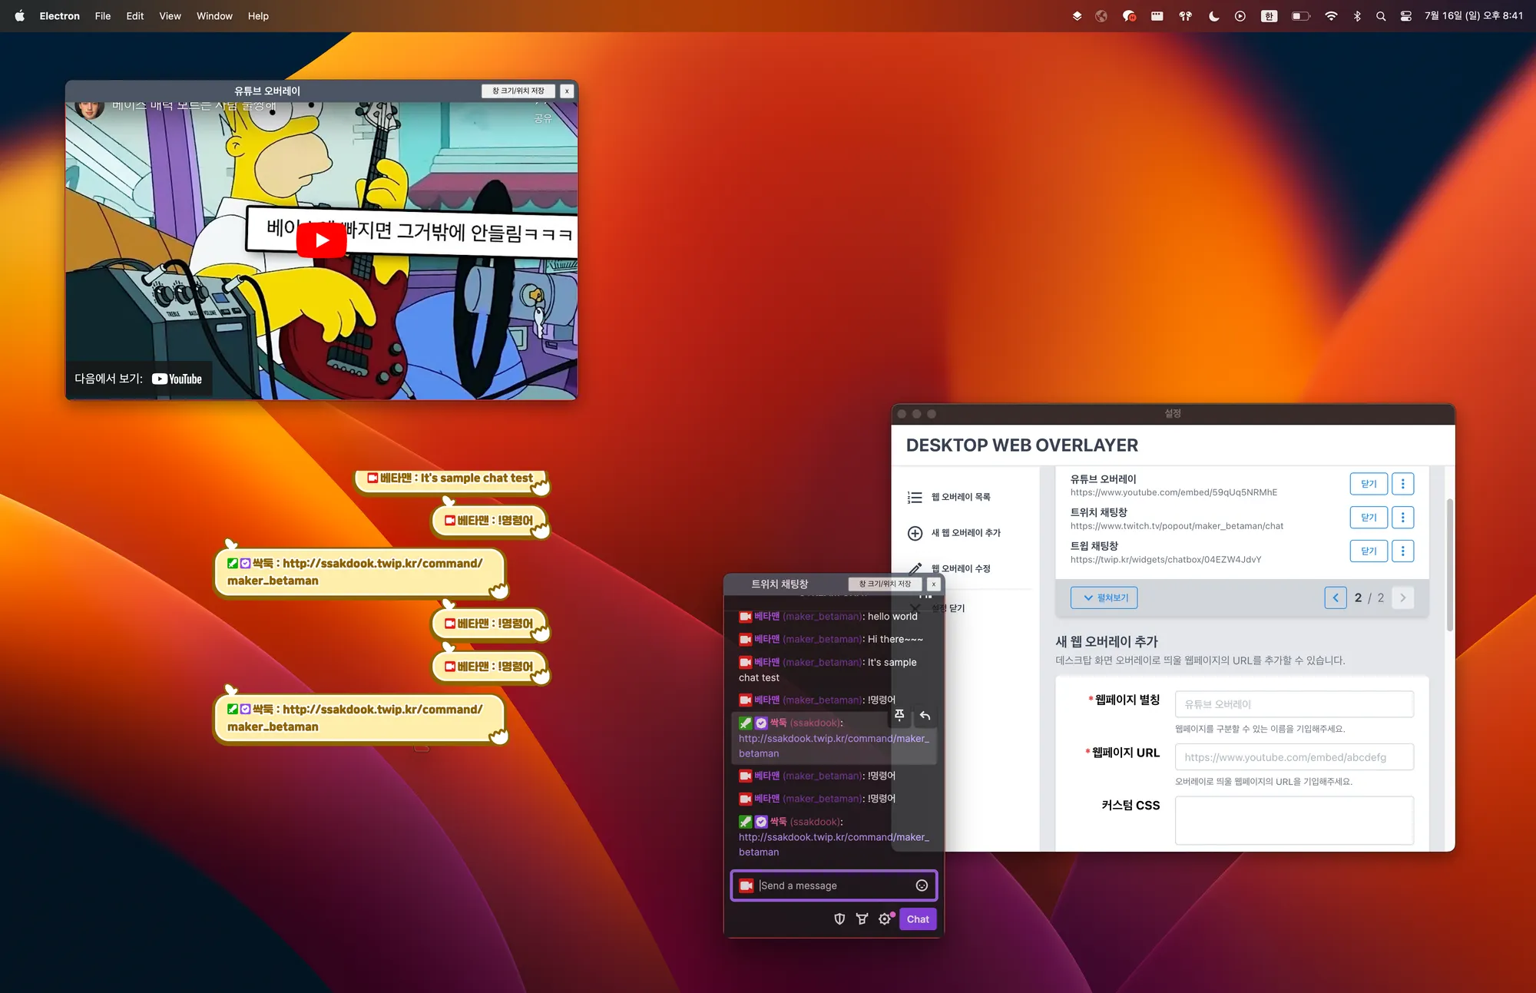This screenshot has width=1536, height=993.
Task: Open chat settings gear icon
Action: click(x=885, y=919)
